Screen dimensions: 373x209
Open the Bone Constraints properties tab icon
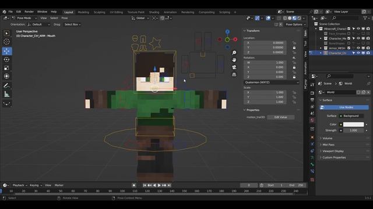312,171
